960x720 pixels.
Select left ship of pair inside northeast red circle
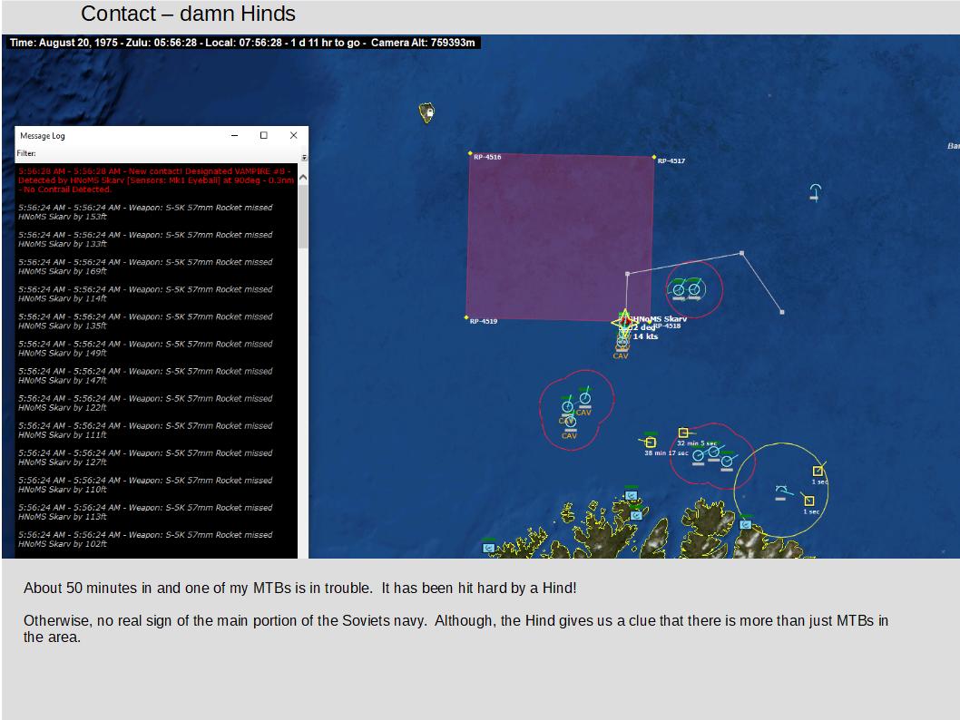(x=679, y=289)
